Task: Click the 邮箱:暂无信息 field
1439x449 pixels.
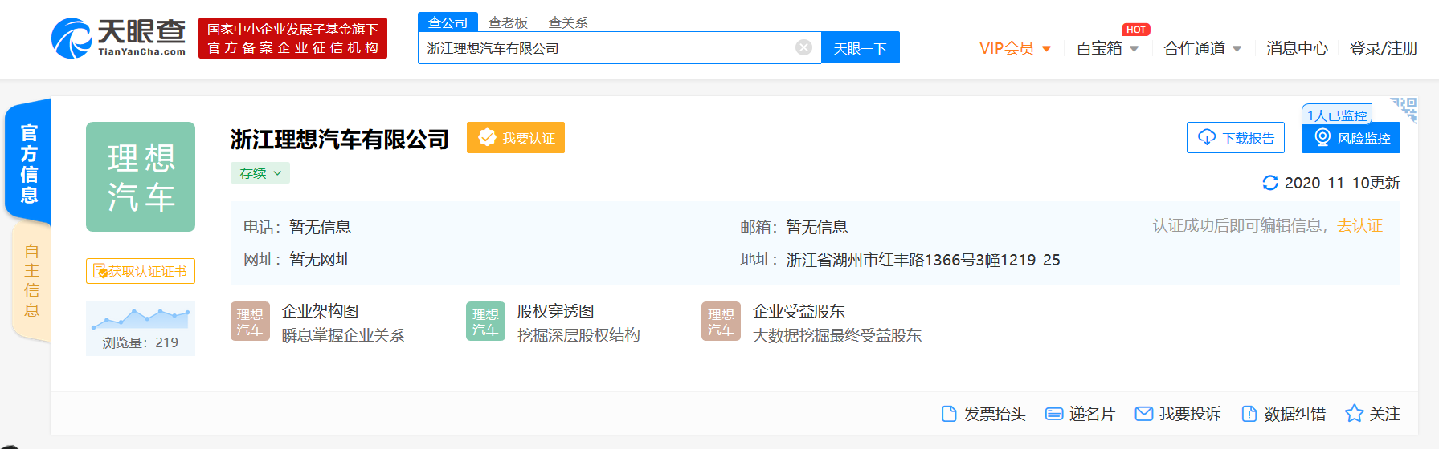Action: (794, 227)
